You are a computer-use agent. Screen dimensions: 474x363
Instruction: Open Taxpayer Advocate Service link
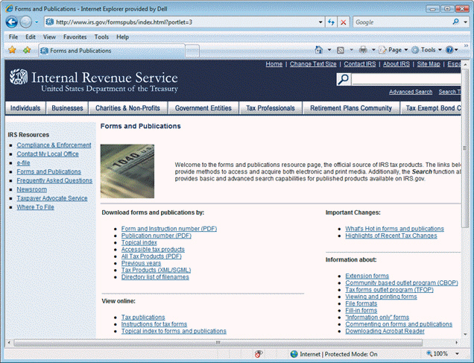tap(52, 198)
